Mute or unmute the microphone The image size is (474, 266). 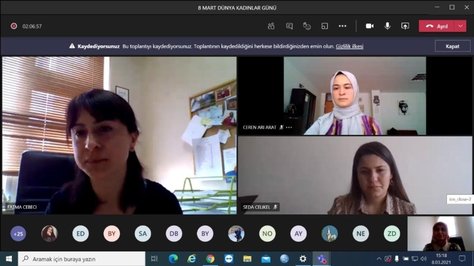[x=387, y=26]
